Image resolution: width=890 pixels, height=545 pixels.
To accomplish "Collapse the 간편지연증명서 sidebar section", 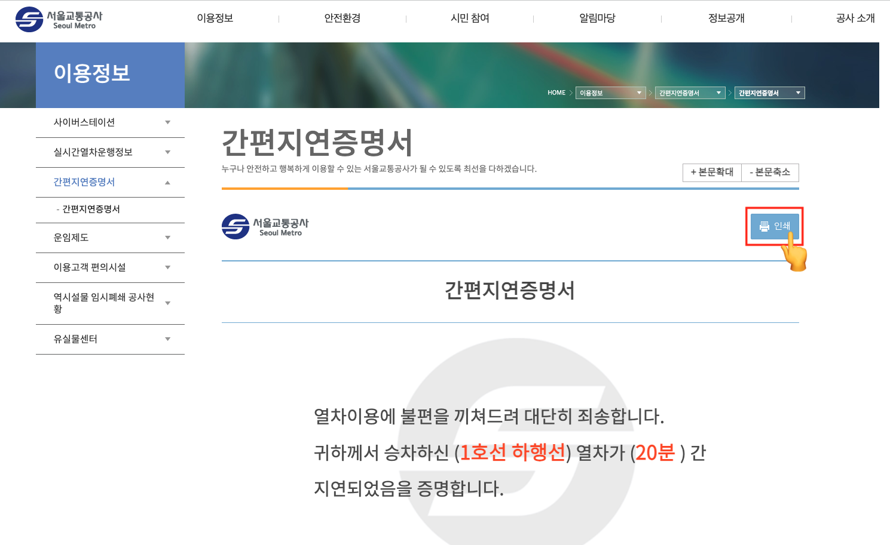I will [110, 182].
